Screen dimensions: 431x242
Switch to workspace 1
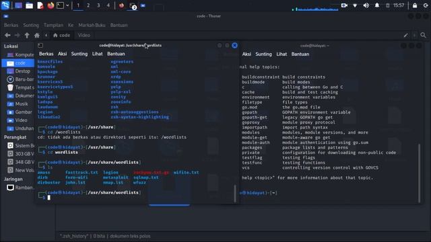tap(78, 5)
